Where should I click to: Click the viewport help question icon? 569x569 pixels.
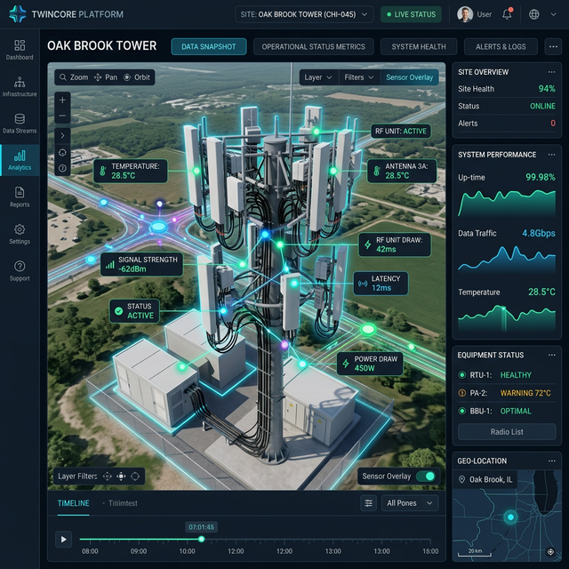62,168
